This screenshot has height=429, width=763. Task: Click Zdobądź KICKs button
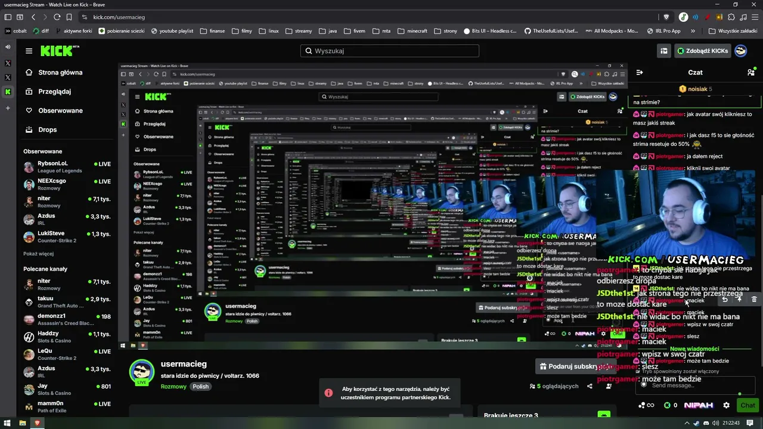(702, 51)
